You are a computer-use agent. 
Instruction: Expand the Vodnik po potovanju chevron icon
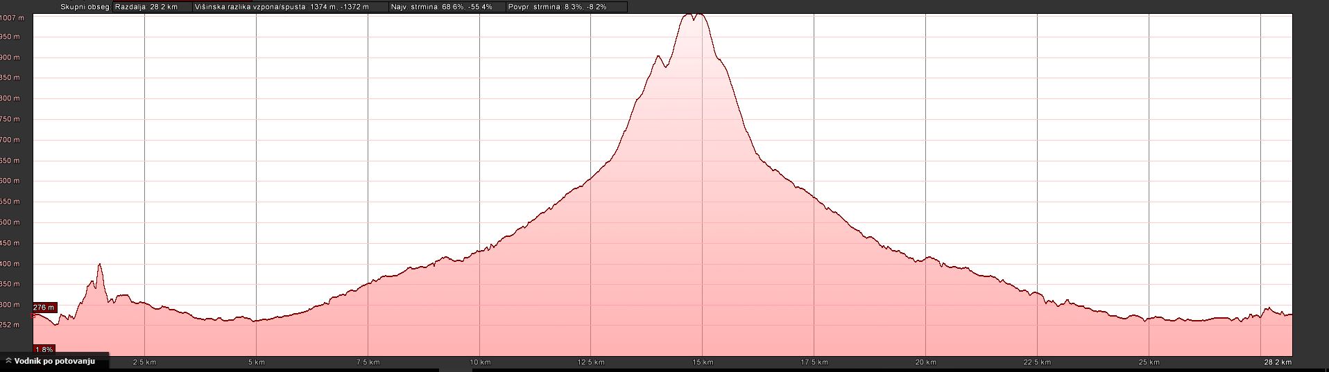tap(8, 361)
